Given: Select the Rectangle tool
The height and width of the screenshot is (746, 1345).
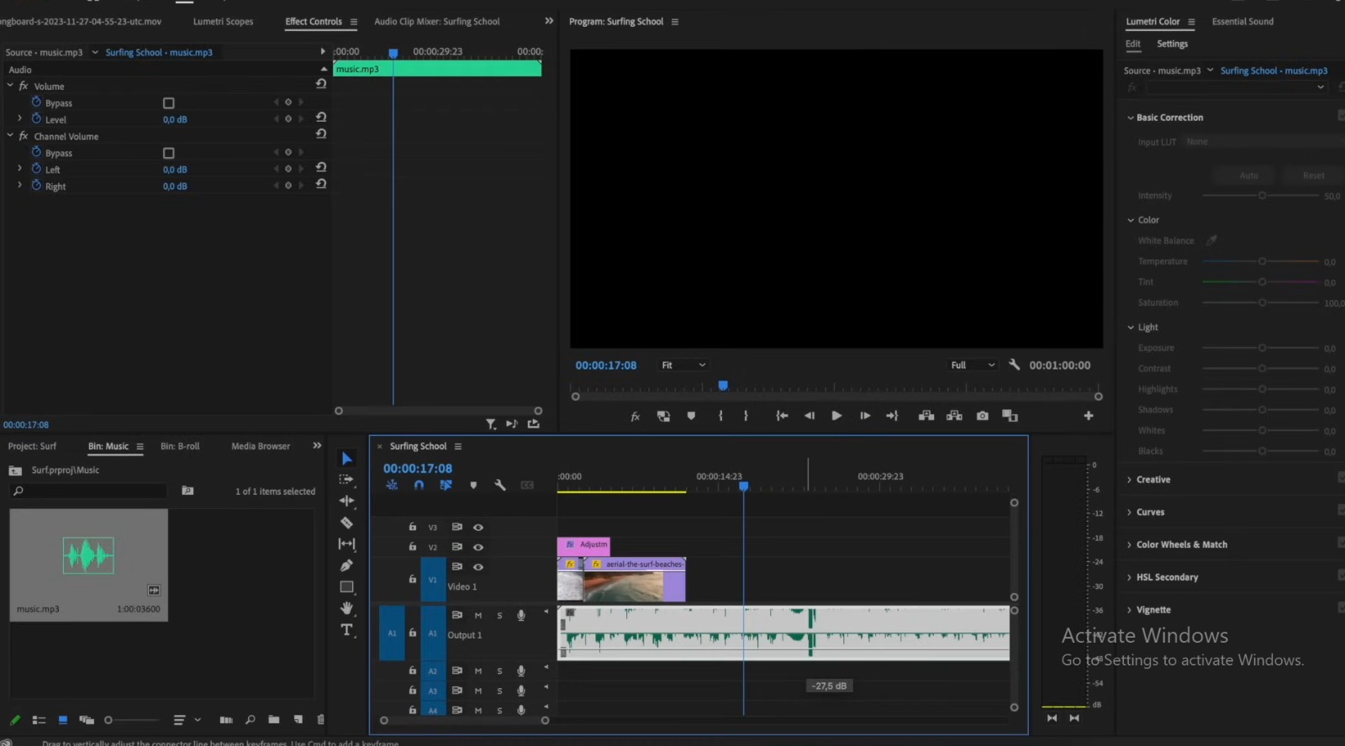Looking at the screenshot, I should (x=346, y=587).
